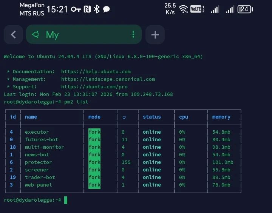Select restart count 11 for futures-bot

(125, 139)
